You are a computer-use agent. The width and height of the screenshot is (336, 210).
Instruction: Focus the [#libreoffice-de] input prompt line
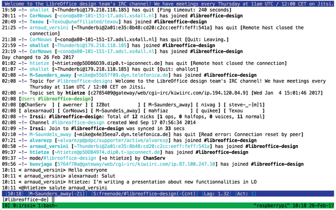tap(168, 200)
